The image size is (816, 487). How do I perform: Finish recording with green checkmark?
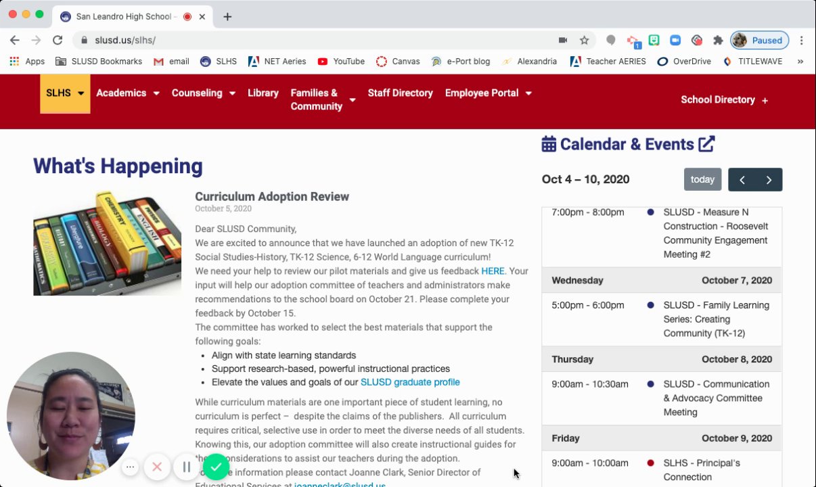click(216, 467)
